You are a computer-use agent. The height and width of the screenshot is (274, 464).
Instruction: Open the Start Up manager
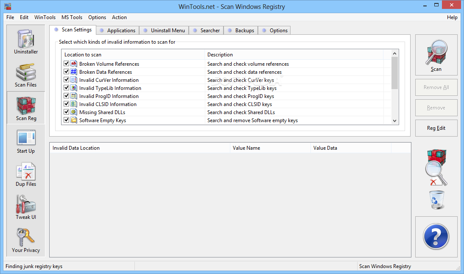coord(26,141)
